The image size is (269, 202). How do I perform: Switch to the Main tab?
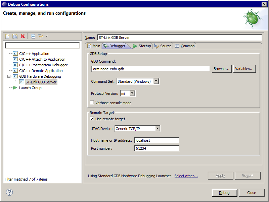94,46
